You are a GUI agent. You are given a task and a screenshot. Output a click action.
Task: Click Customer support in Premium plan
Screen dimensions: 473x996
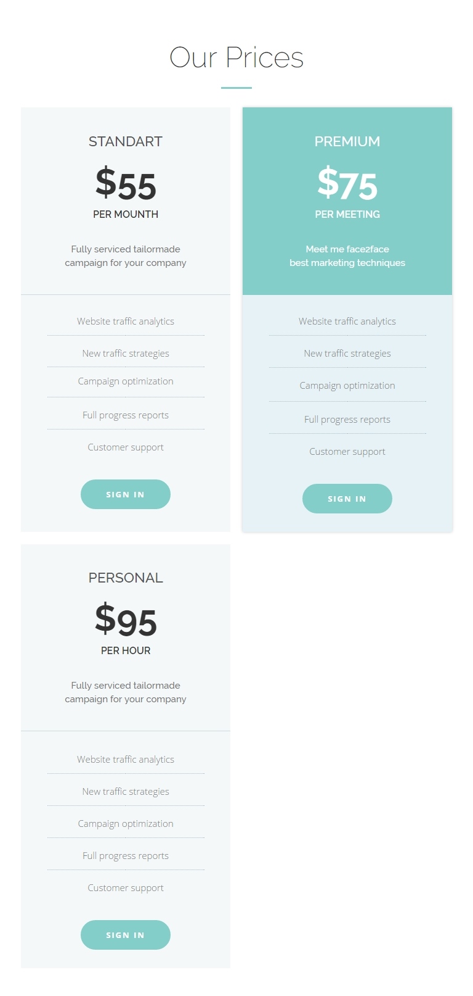point(347,452)
